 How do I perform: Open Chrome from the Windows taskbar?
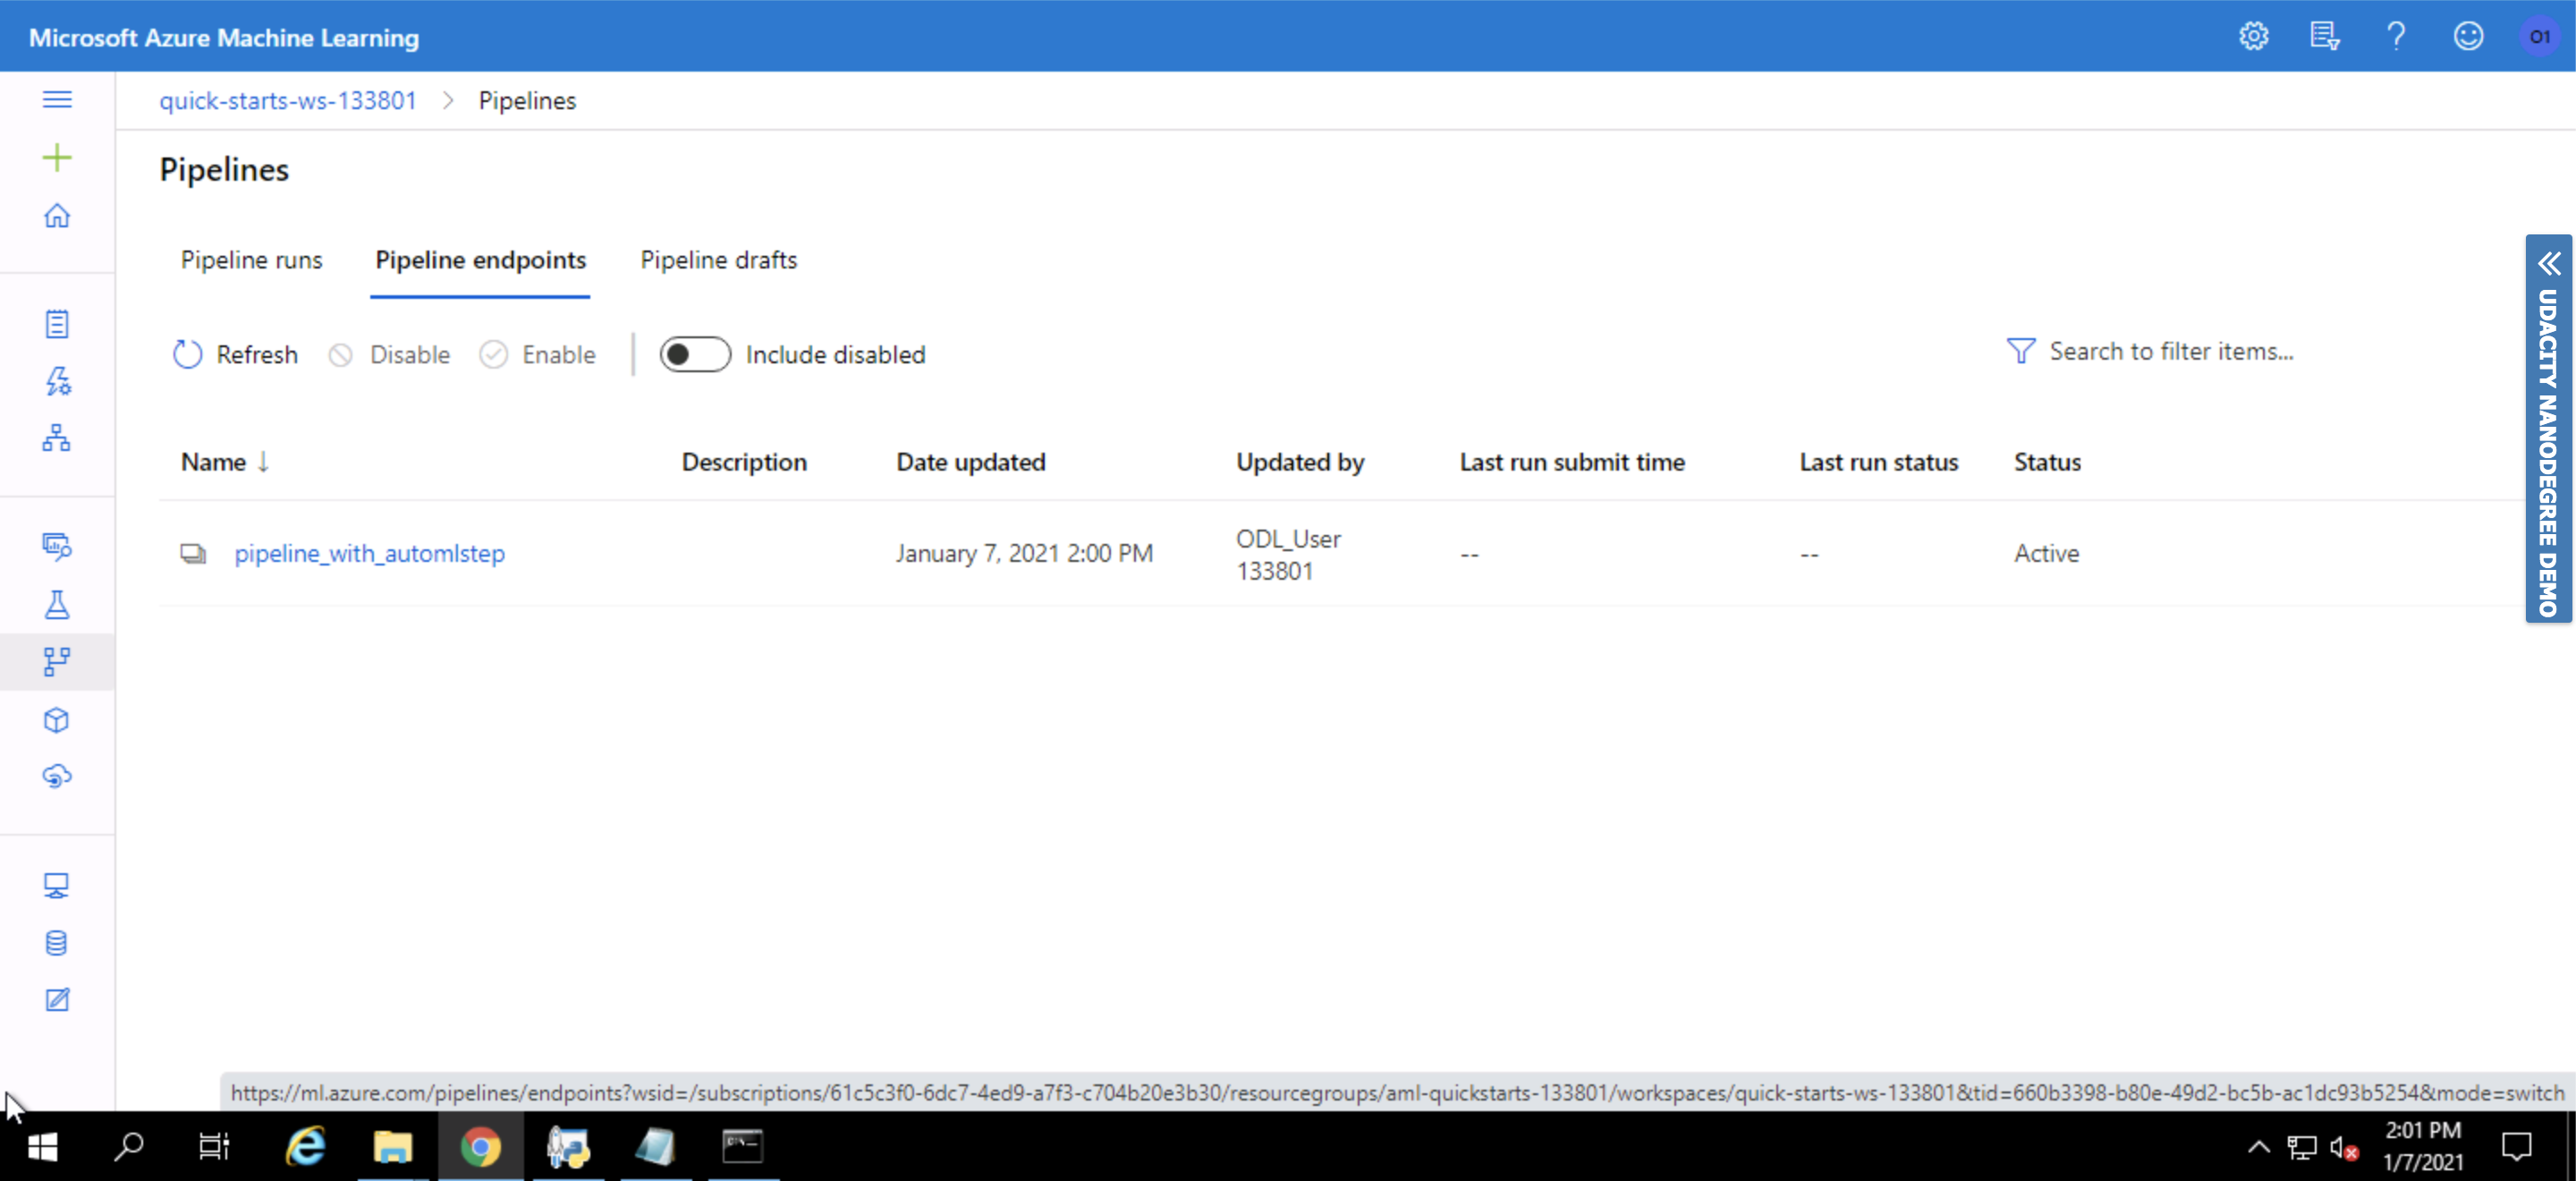(x=480, y=1146)
